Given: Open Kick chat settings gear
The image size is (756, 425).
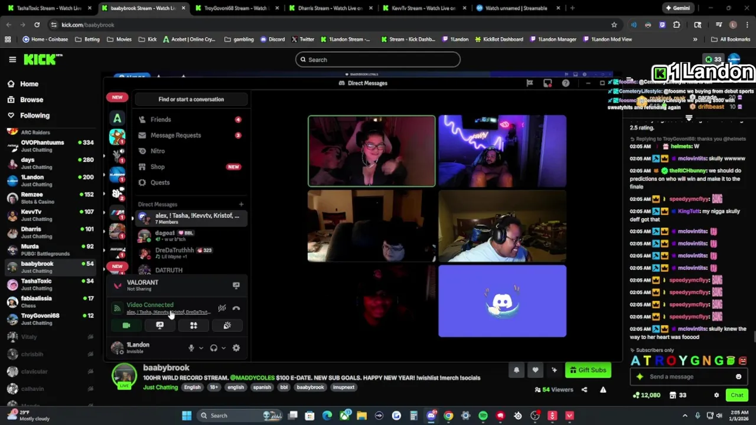Looking at the screenshot, I should tap(716, 395).
